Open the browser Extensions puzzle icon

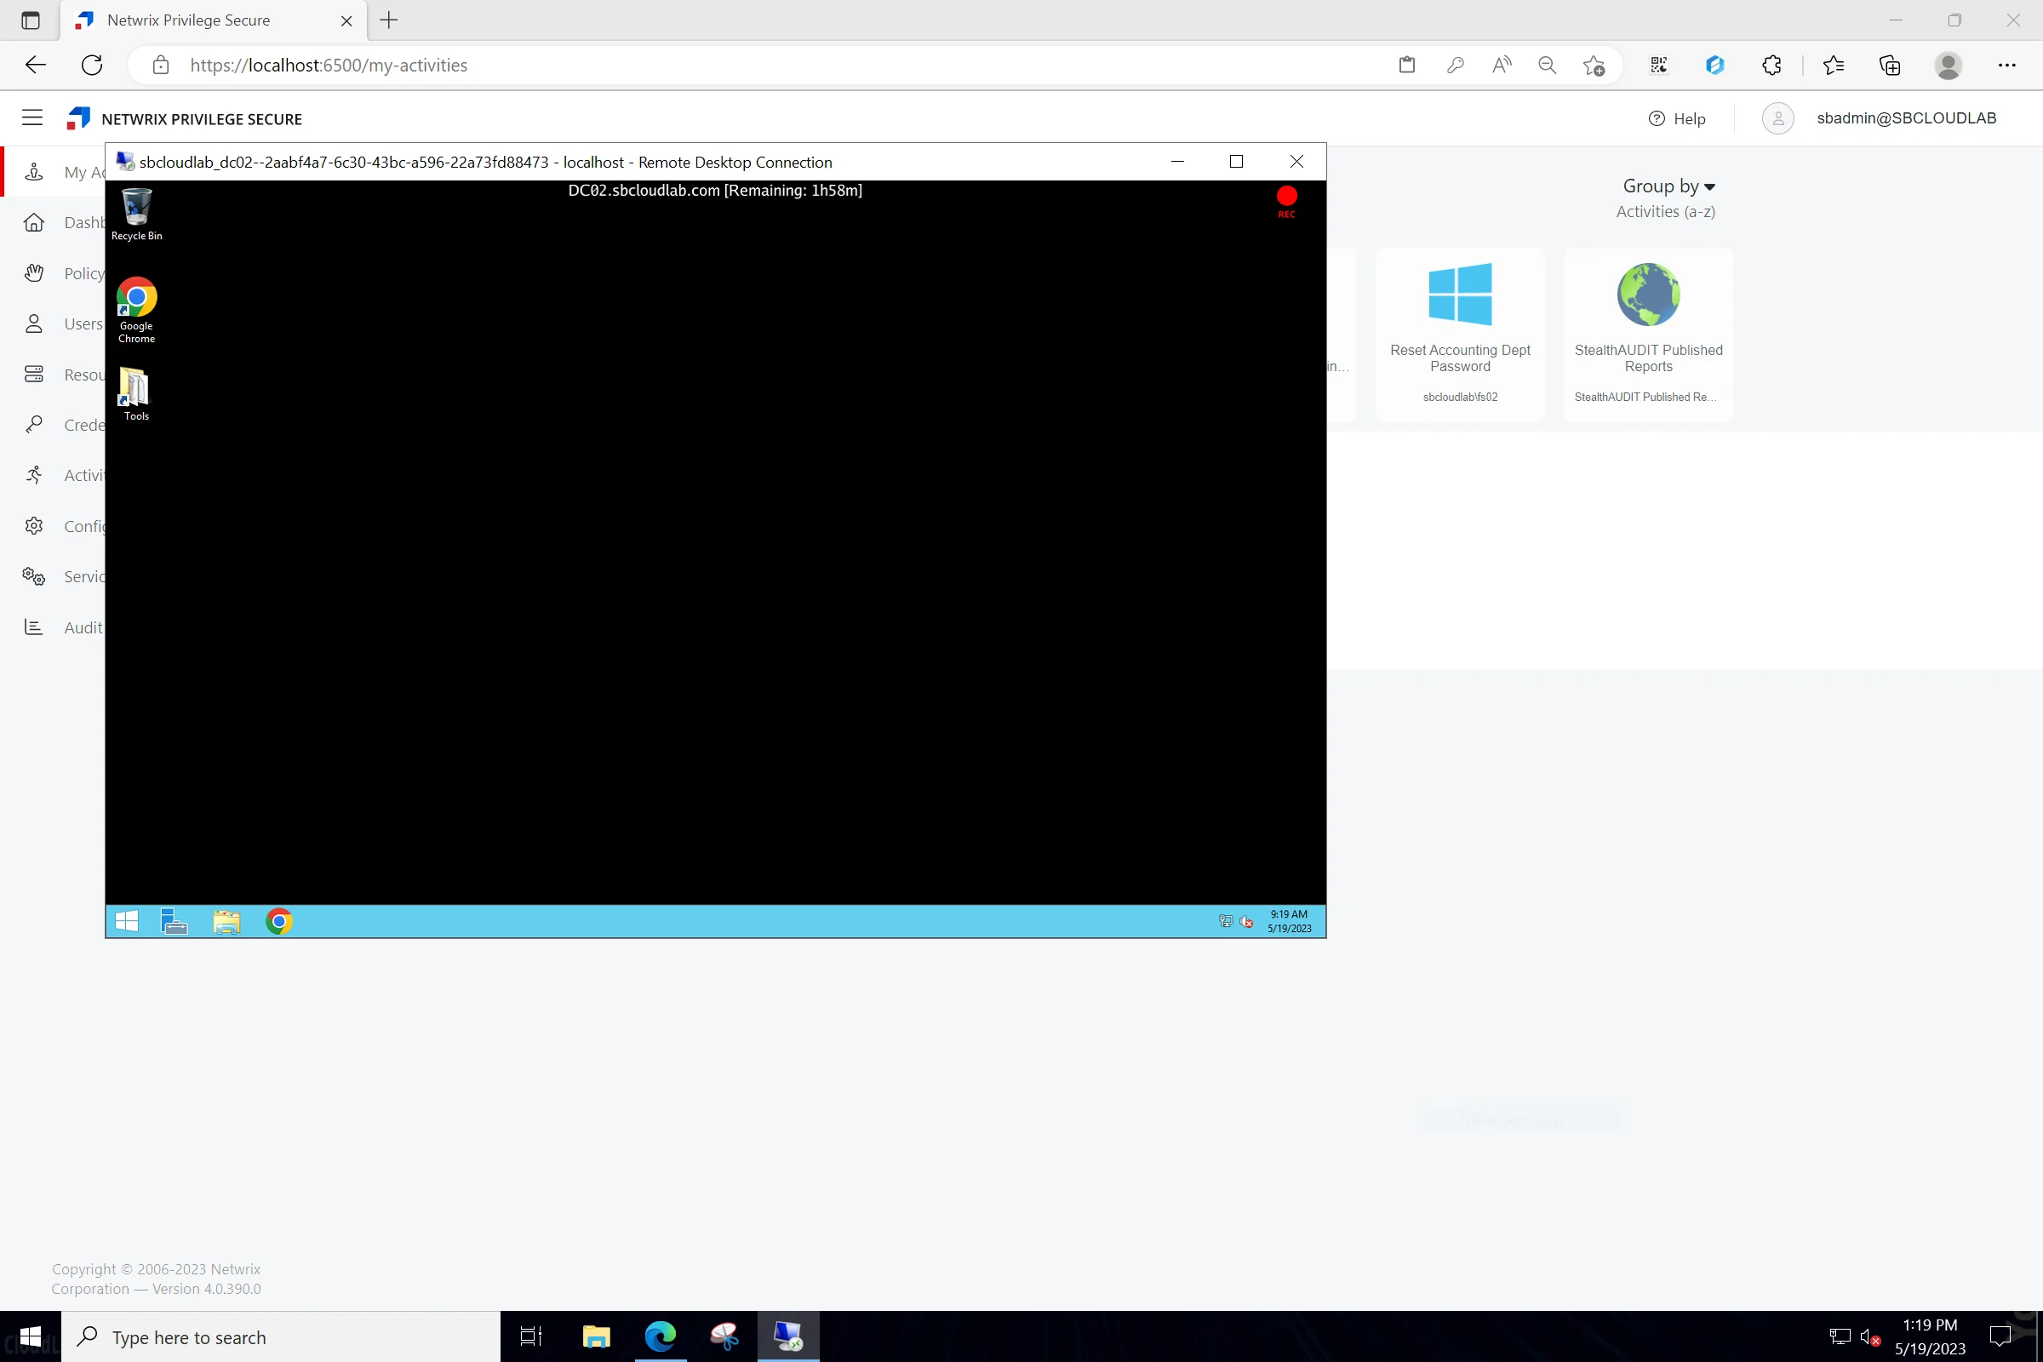coord(1771,66)
